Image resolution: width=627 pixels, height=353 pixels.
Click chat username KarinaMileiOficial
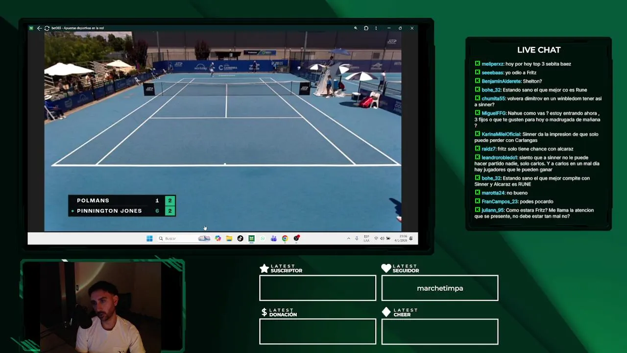[501, 134]
